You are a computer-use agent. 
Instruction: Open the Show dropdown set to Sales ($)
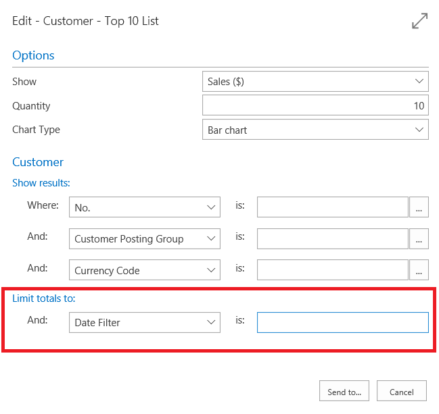(x=315, y=82)
